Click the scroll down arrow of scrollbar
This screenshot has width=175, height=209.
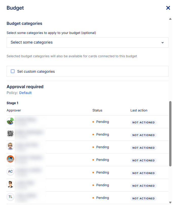[170, 202]
